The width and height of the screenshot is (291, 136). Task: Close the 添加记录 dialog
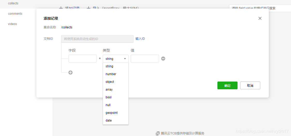(x=260, y=18)
